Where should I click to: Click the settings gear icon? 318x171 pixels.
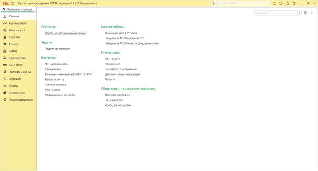click(x=306, y=13)
